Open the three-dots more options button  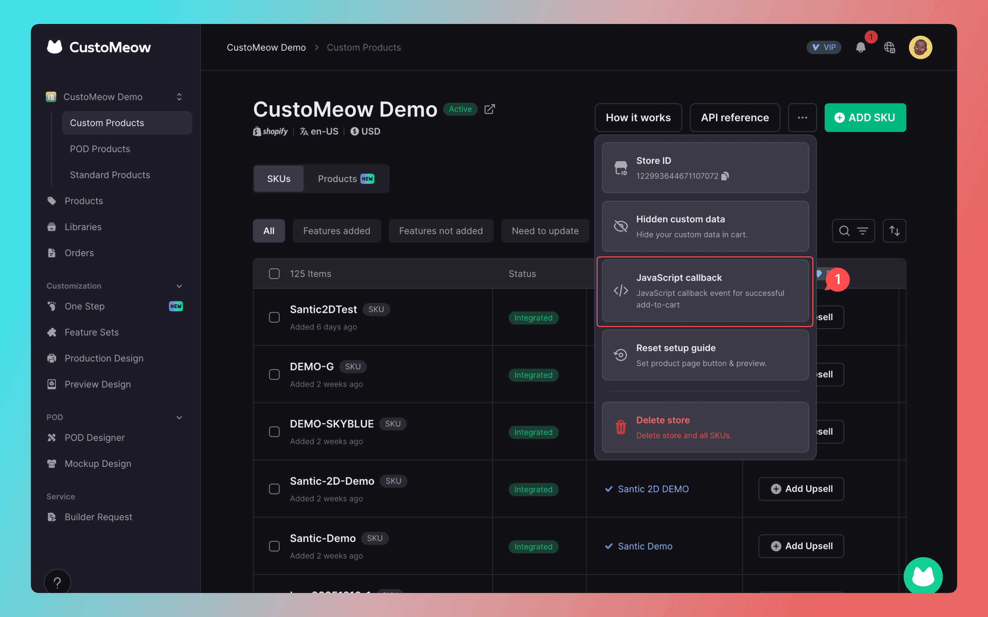click(x=802, y=118)
